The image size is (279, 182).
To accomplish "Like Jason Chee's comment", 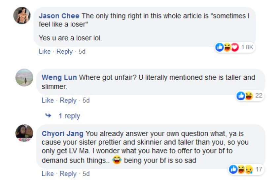I will (x=45, y=52).
